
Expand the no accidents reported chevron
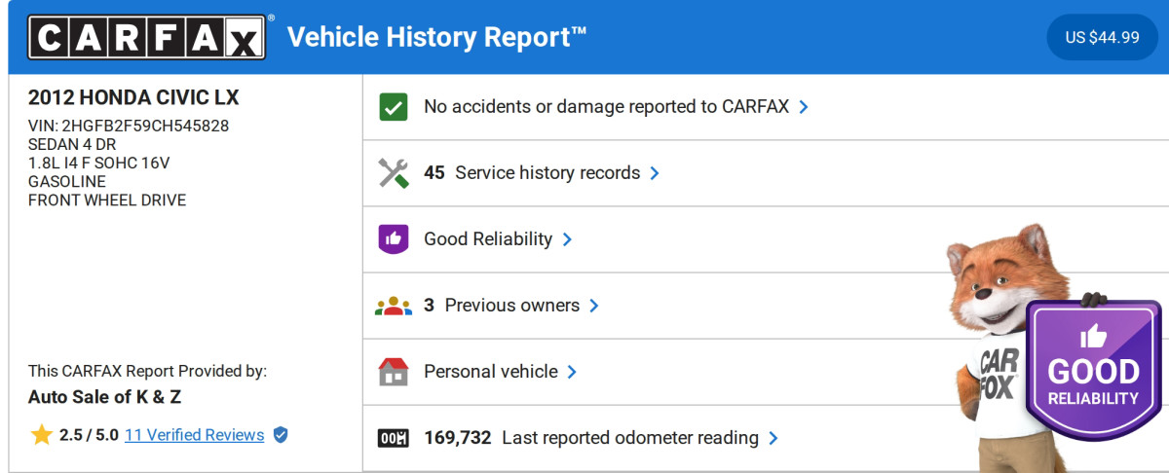(x=804, y=107)
